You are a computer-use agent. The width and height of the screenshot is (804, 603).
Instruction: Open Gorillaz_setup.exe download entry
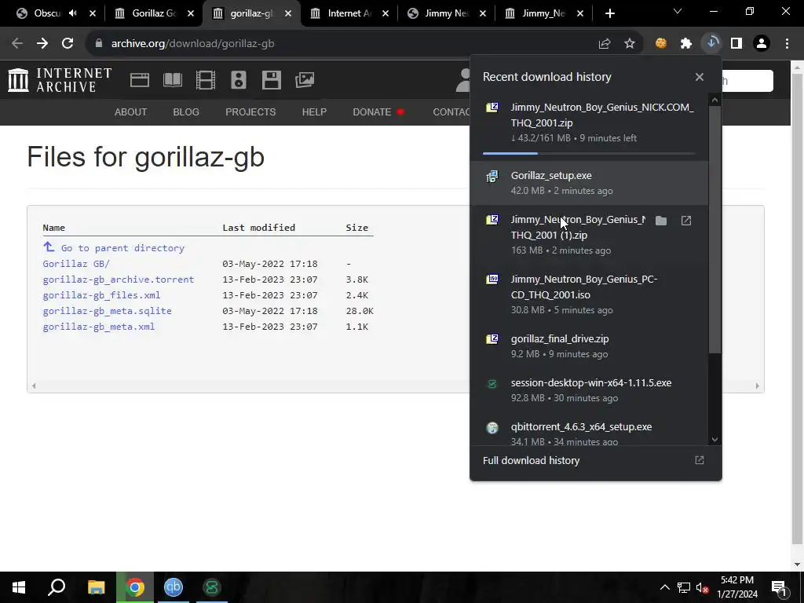(x=589, y=183)
